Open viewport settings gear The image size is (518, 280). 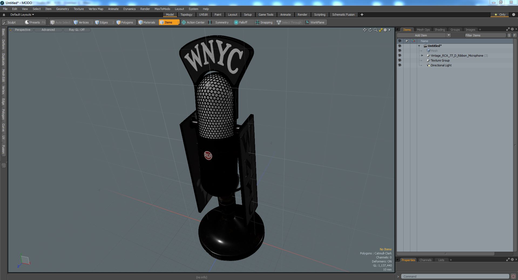(x=385, y=30)
